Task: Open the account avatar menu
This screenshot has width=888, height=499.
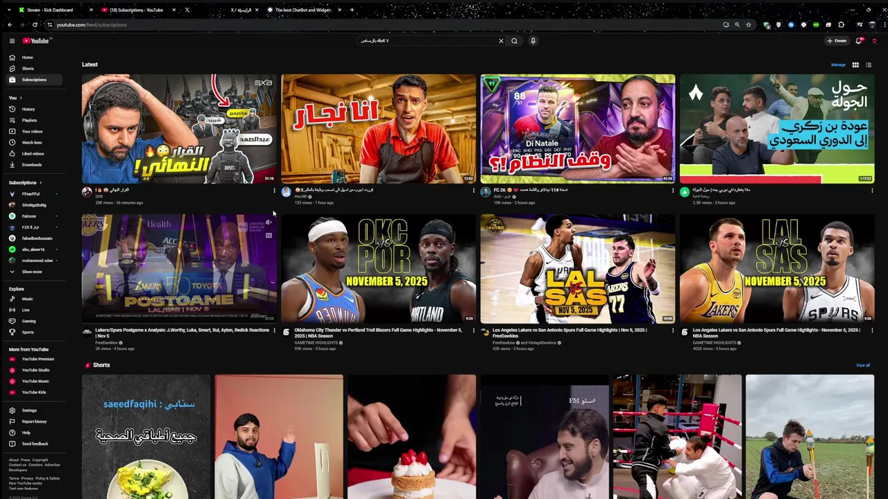Action: point(874,41)
